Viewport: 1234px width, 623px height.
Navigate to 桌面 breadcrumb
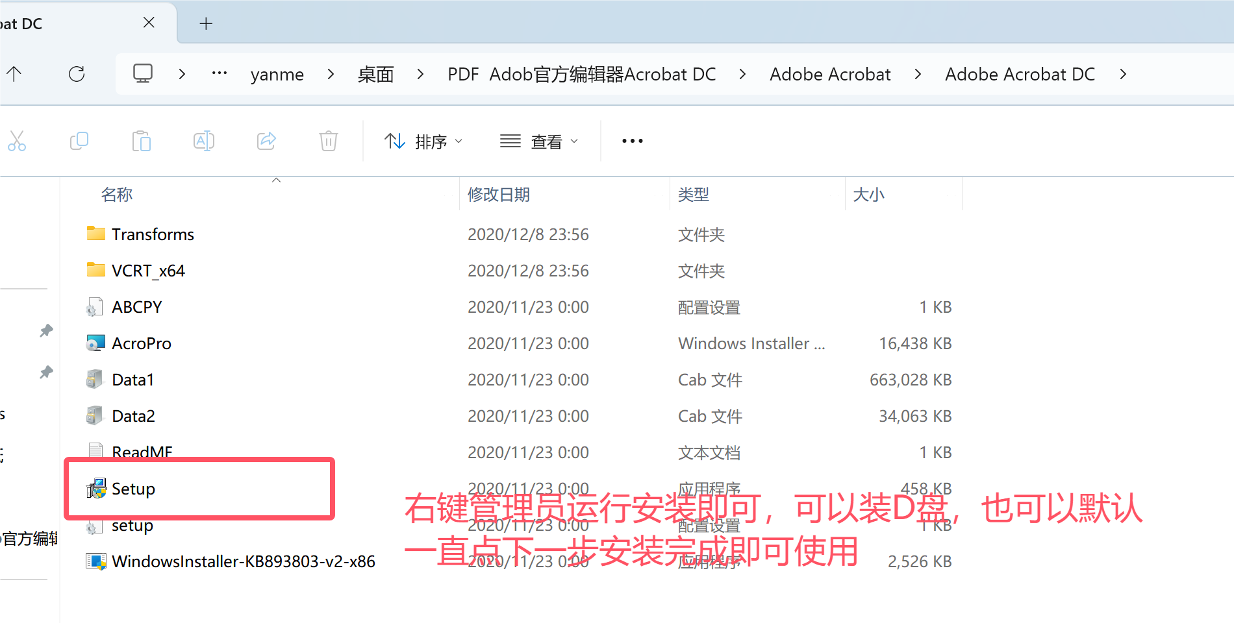point(375,74)
